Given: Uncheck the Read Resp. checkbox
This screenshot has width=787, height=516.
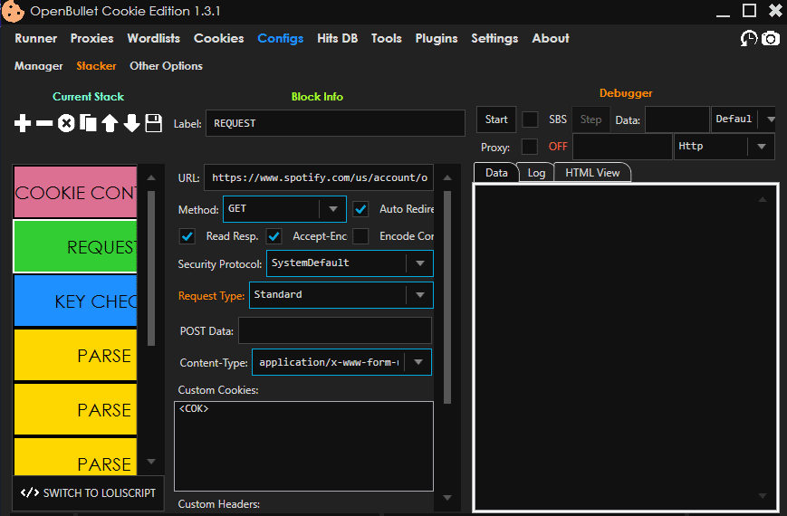Looking at the screenshot, I should coord(187,236).
